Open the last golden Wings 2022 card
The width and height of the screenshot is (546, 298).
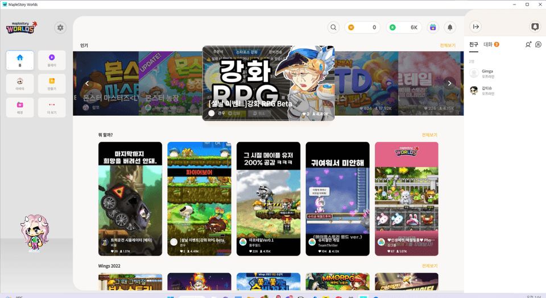tap(406, 282)
